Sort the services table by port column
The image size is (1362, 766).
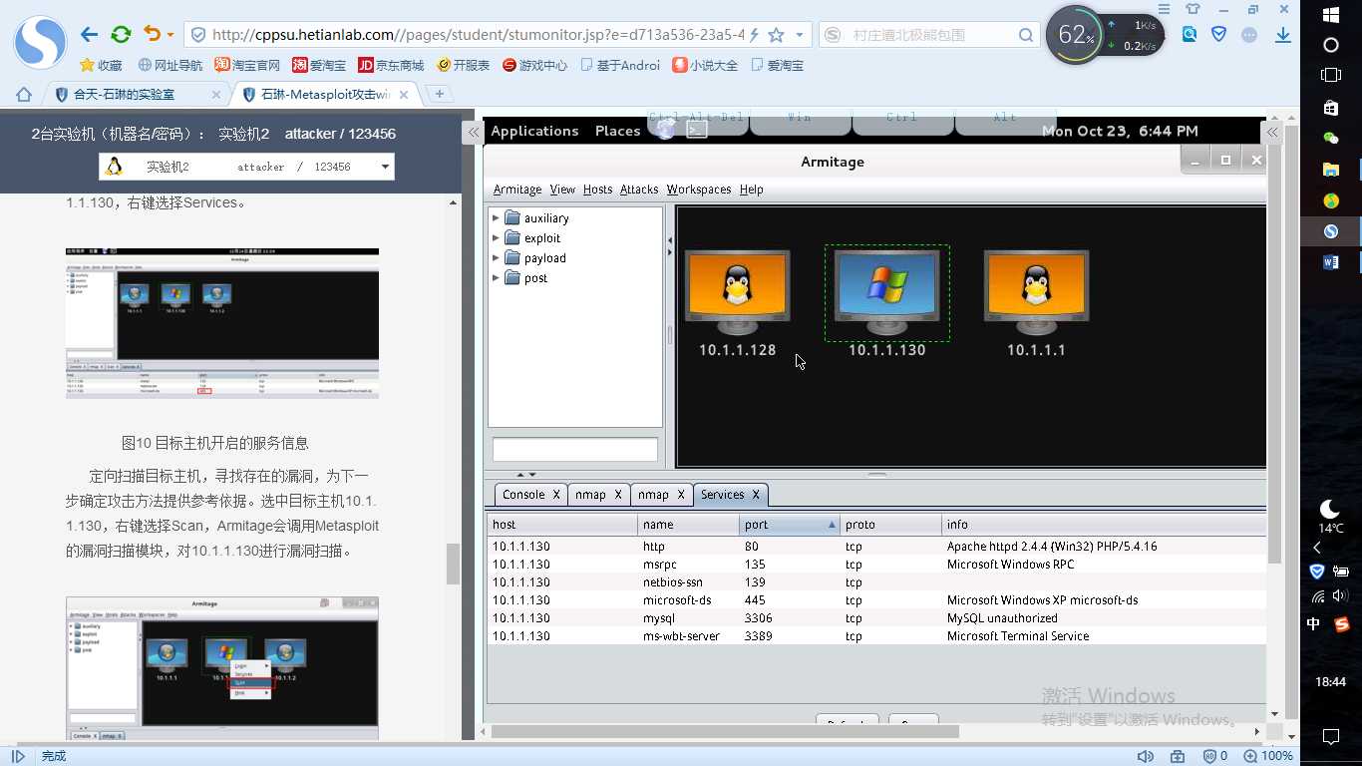pyautogui.click(x=789, y=524)
